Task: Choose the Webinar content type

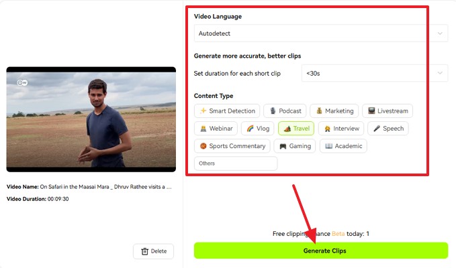Action: [216, 129]
